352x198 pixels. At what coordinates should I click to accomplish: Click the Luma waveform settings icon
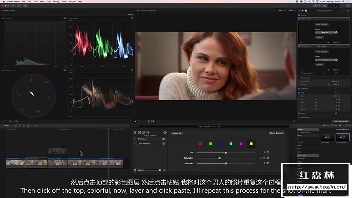tap(132, 70)
